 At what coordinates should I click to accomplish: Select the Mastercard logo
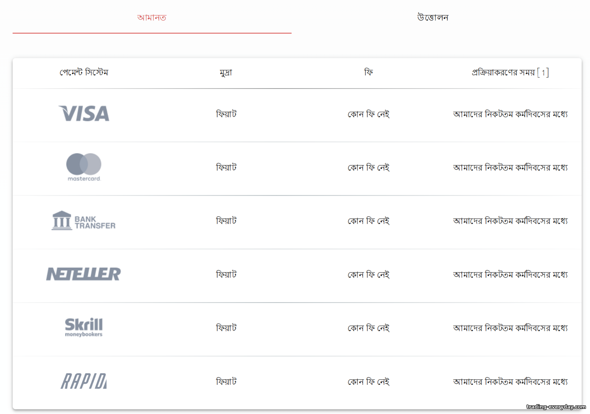pyautogui.click(x=84, y=167)
